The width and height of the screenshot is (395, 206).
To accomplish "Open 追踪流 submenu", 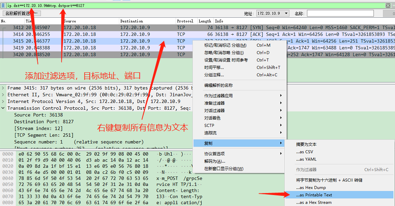I will point(239,133).
